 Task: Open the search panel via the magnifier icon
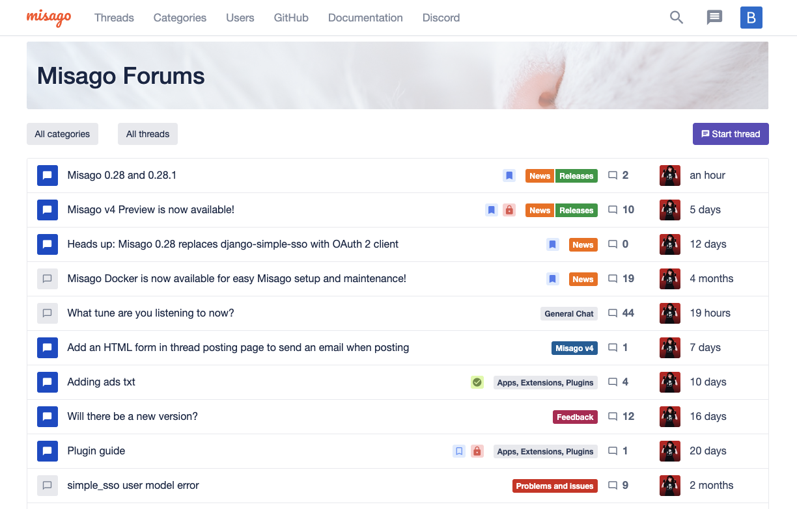click(676, 18)
